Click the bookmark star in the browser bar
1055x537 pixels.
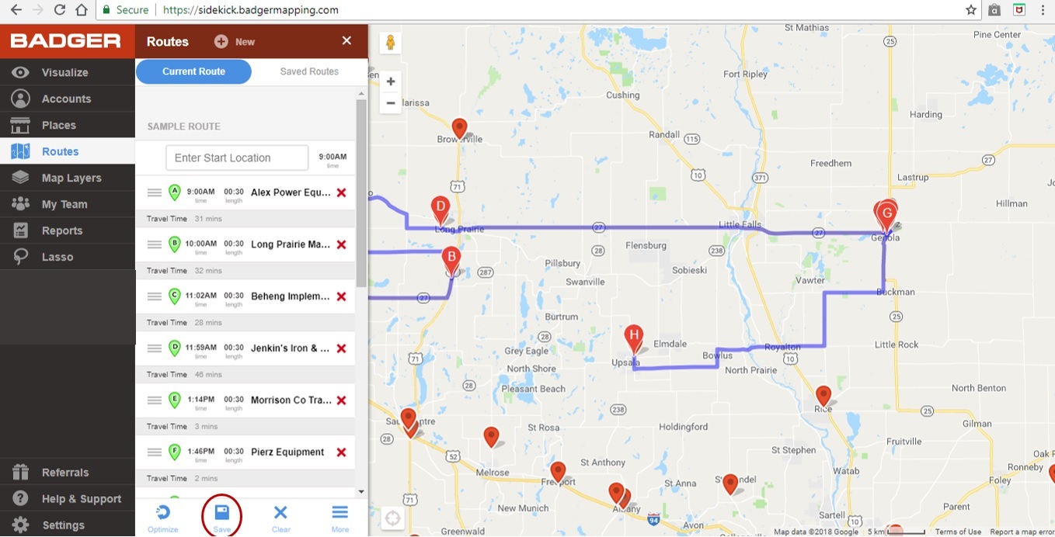click(x=970, y=10)
